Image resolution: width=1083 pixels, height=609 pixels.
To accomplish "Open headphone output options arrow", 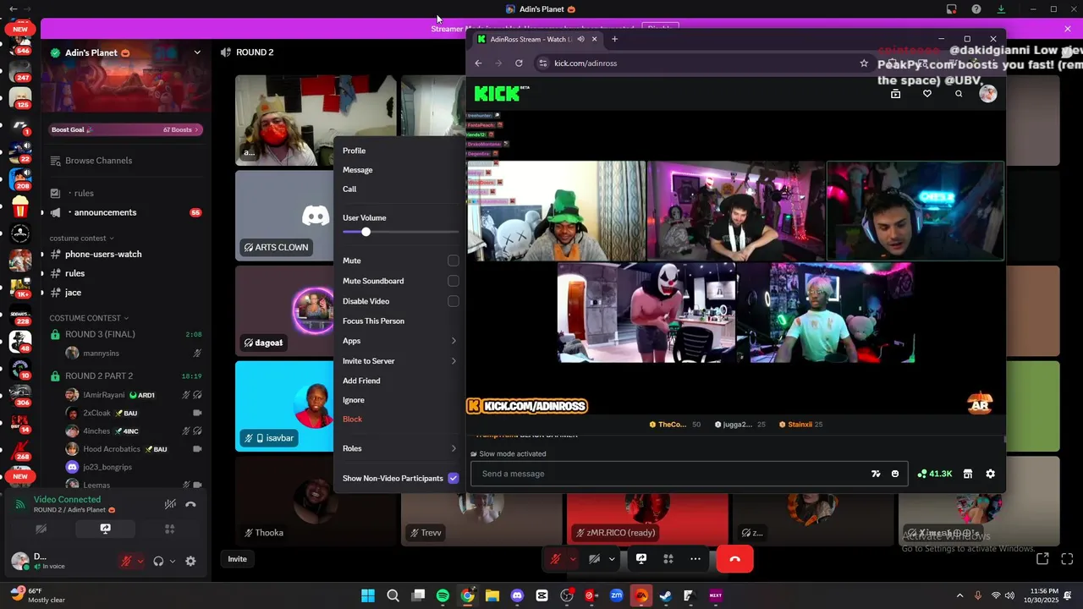I will point(173,561).
